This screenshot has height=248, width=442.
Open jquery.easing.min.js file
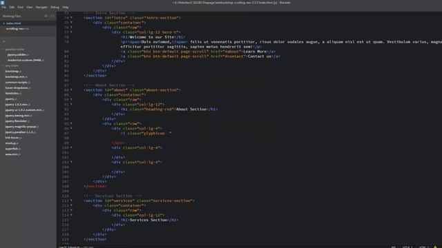[19, 116]
